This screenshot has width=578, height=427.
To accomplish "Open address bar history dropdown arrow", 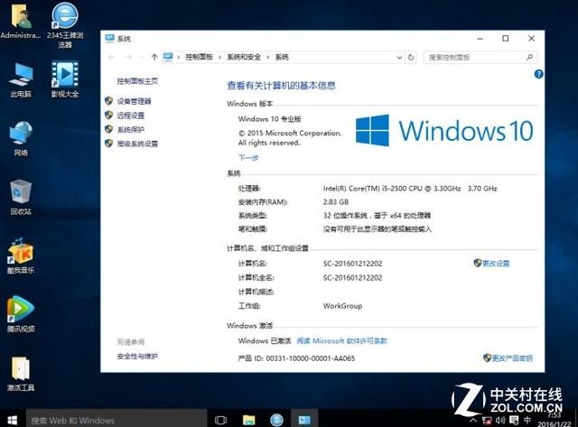I will pyautogui.click(x=399, y=58).
